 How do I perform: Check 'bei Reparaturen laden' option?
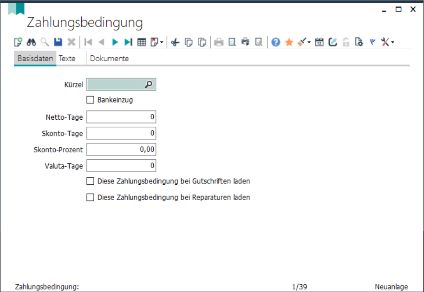coord(90,197)
